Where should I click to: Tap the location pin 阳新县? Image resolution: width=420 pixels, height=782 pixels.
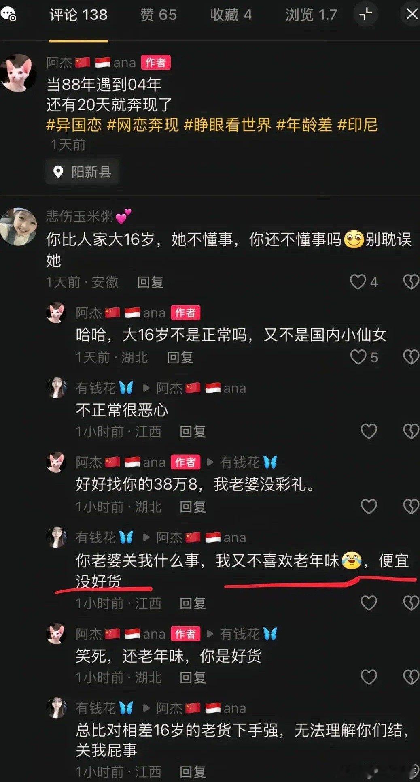pyautogui.click(x=82, y=172)
